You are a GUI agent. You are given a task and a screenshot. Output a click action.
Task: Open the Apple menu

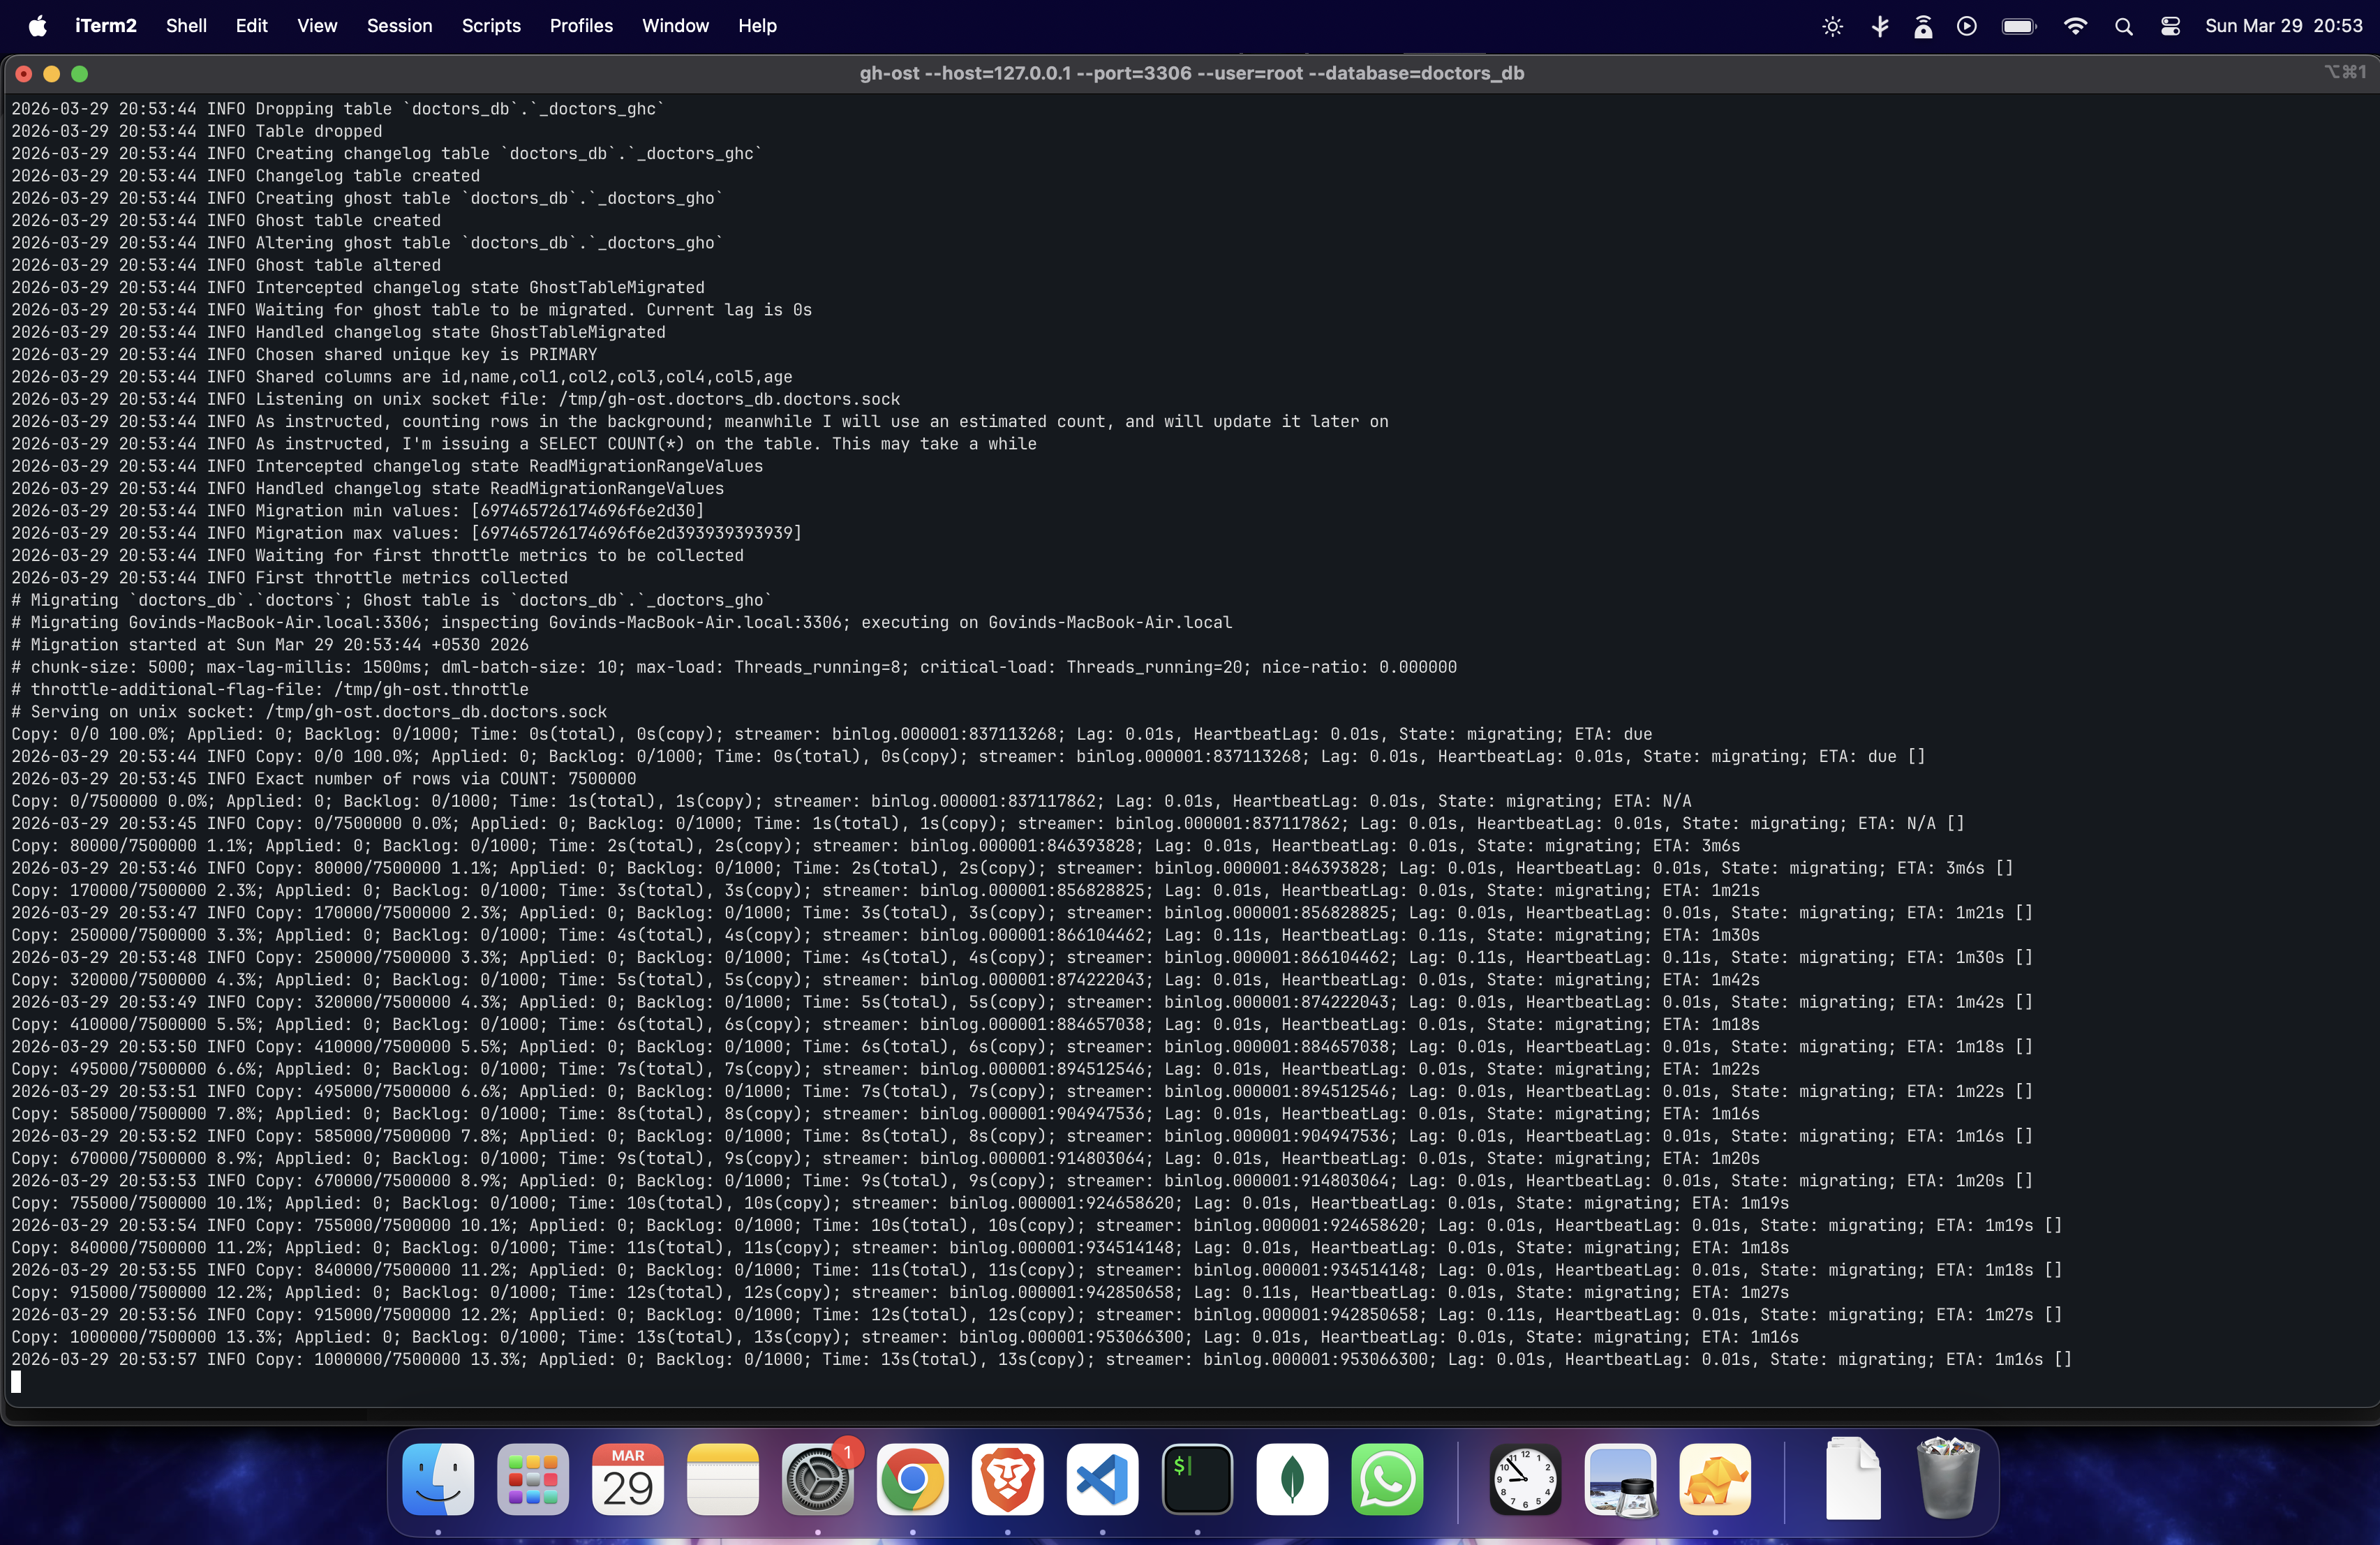click(x=37, y=26)
